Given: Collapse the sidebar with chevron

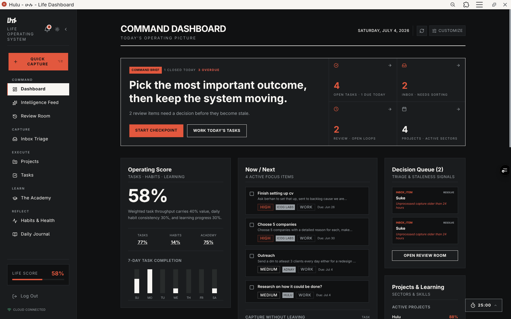Looking at the screenshot, I should [x=66, y=29].
